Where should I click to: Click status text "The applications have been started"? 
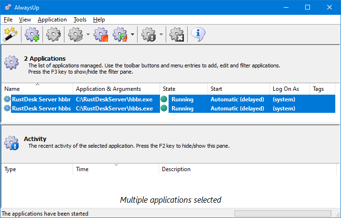(x=45, y=214)
